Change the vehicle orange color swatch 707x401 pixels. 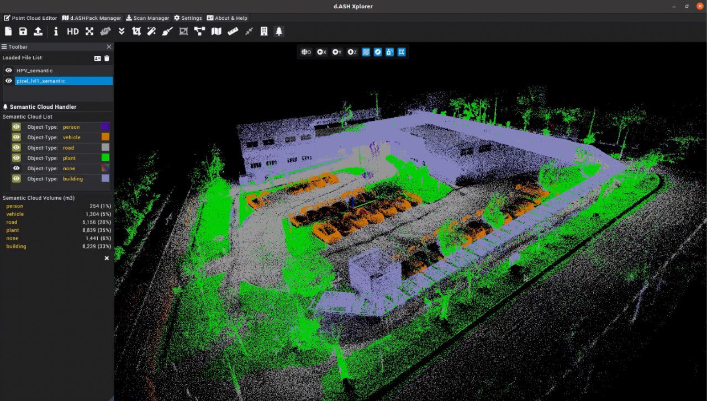tap(105, 137)
